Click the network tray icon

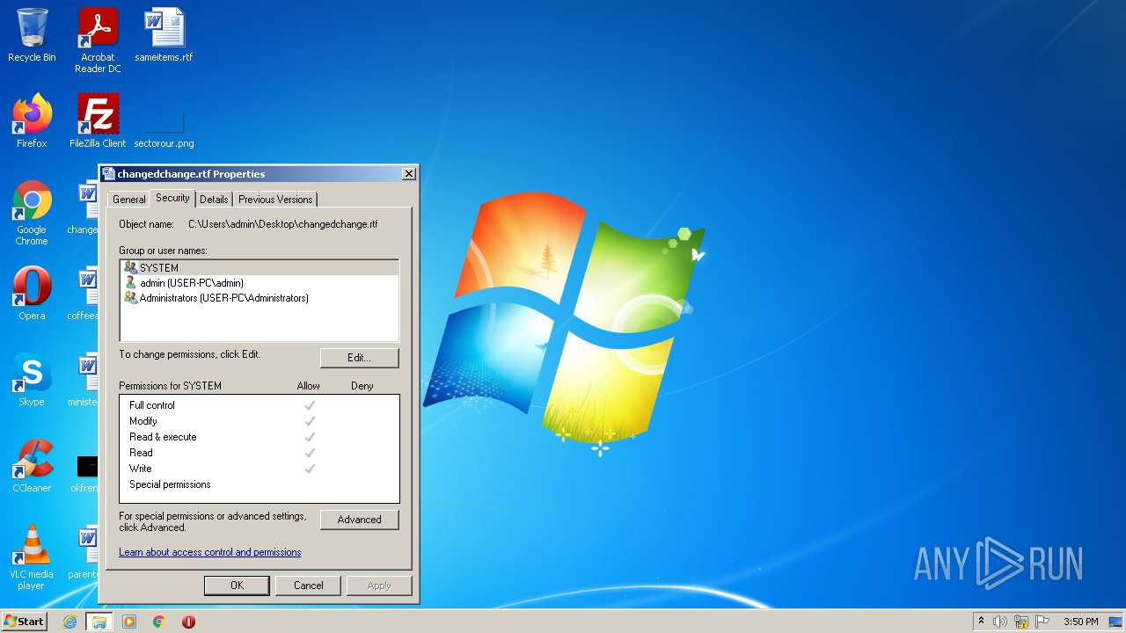point(1020,622)
